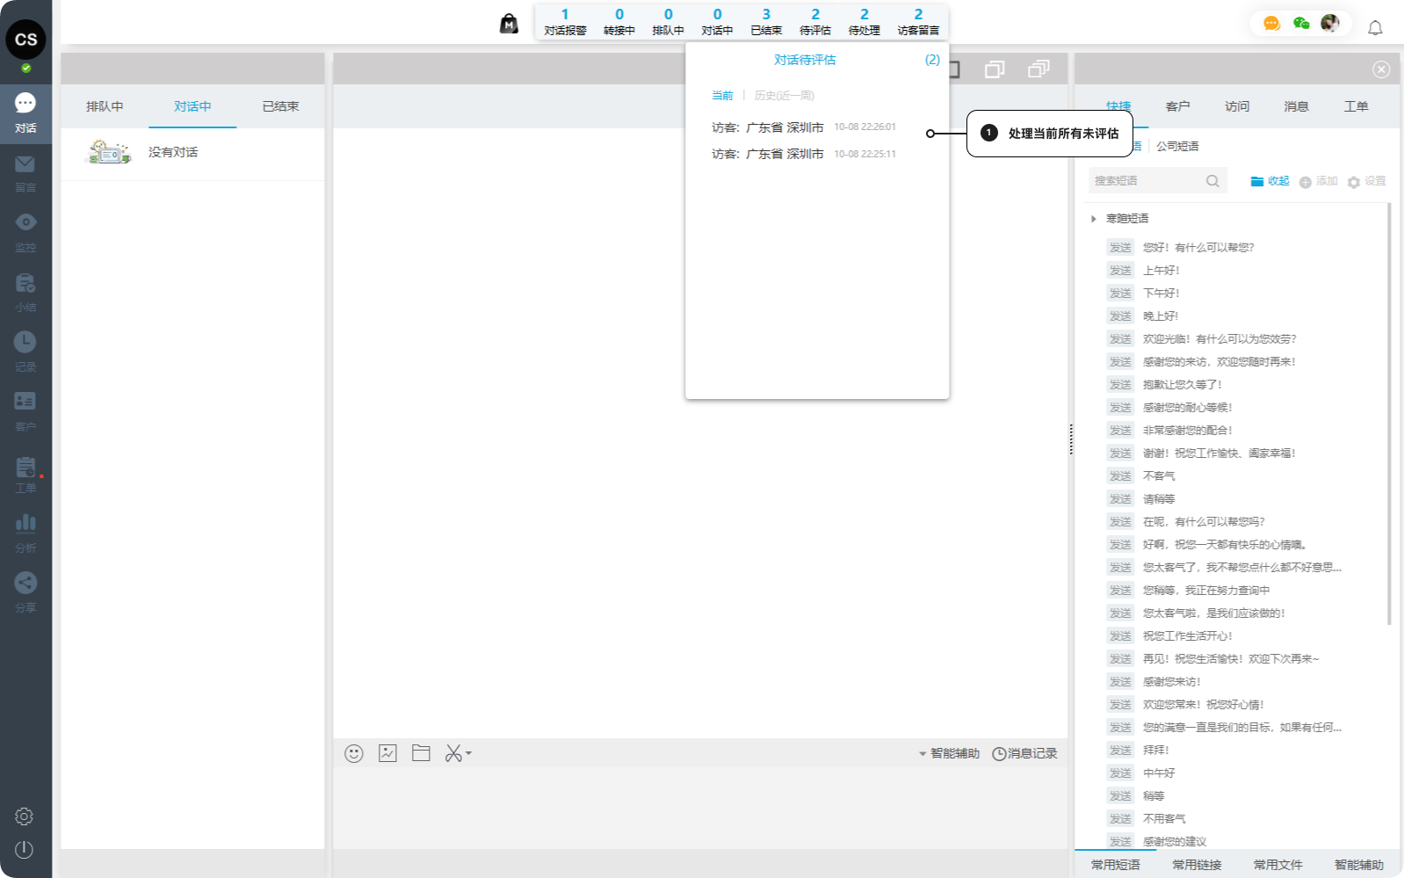
Task: Click the quick phrase list scrollbar
Action: 1388,413
